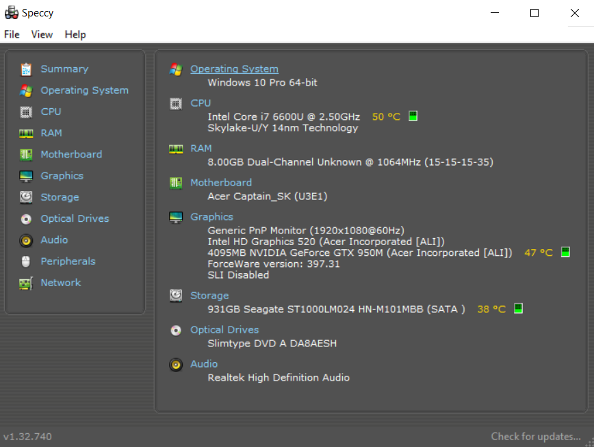Click the RAM stick icon in sidebar
The image size is (594, 447).
(x=26, y=133)
